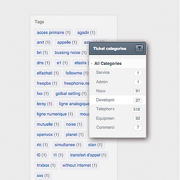Select the Service category
The height and width of the screenshot is (180, 180).
(x=103, y=72)
